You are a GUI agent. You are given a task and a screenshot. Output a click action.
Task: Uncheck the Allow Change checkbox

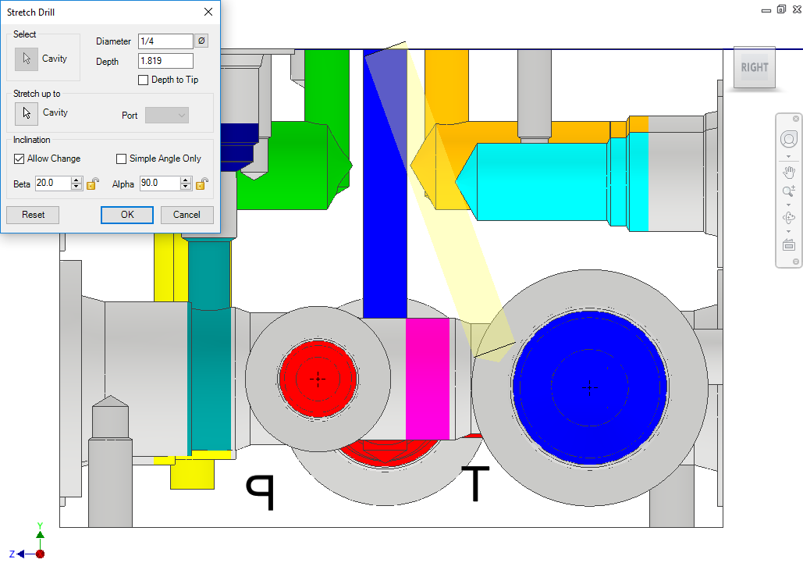[x=19, y=159]
